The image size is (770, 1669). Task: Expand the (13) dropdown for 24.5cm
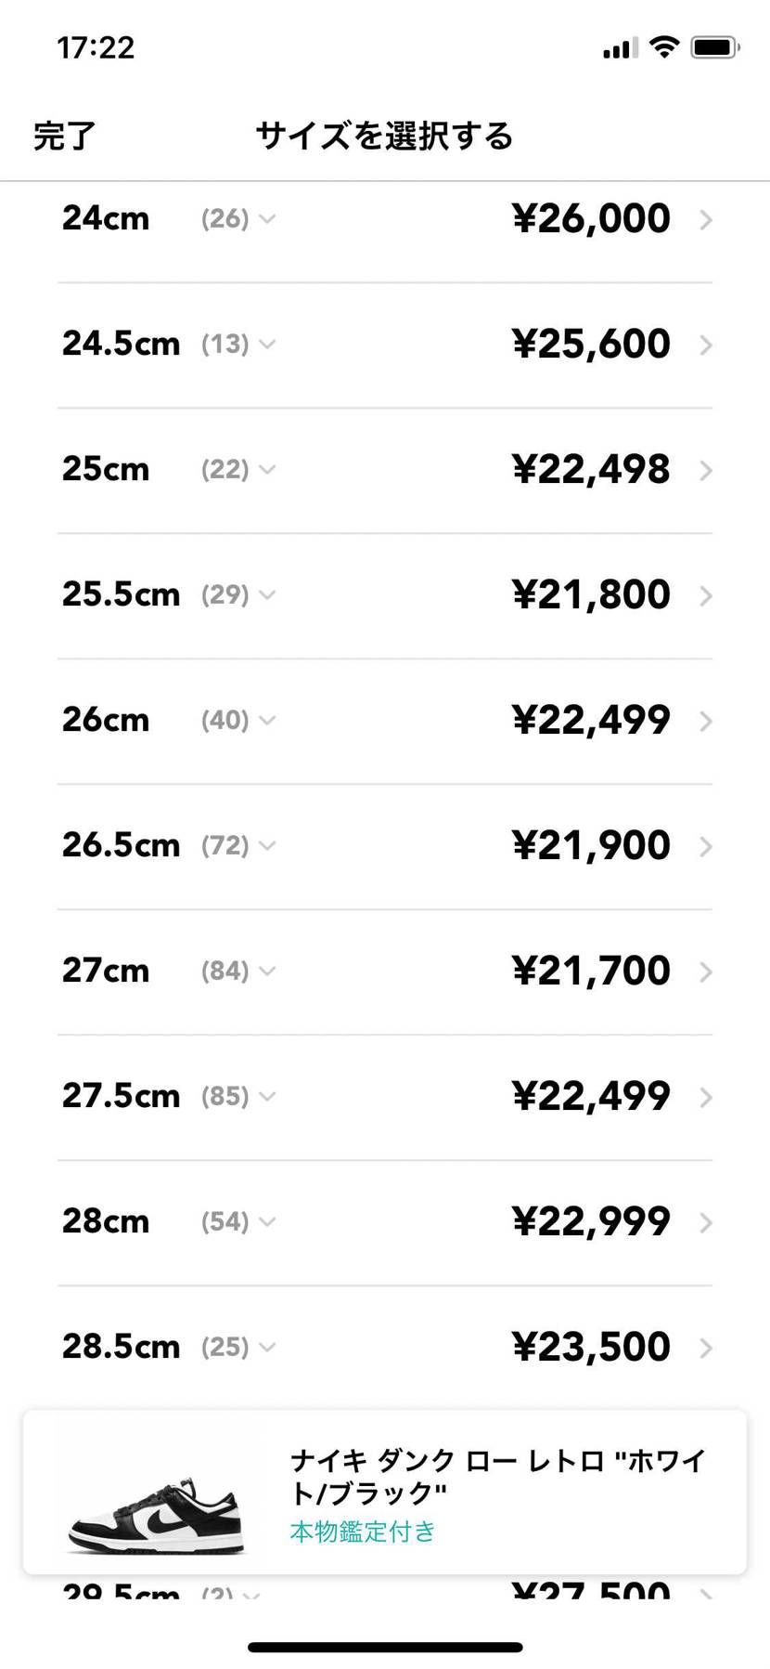(238, 345)
